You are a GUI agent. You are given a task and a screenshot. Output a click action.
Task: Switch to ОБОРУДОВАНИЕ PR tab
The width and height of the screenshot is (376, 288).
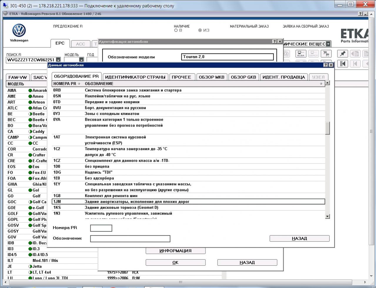(76, 76)
